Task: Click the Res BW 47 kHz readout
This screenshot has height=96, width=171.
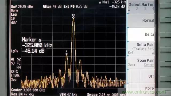Action: coord(22,94)
